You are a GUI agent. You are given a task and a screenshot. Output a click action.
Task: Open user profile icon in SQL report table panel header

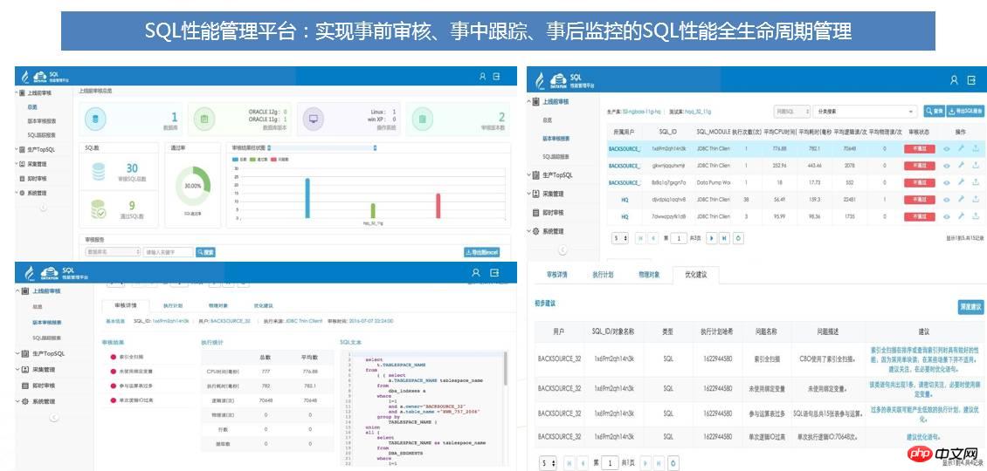point(955,80)
